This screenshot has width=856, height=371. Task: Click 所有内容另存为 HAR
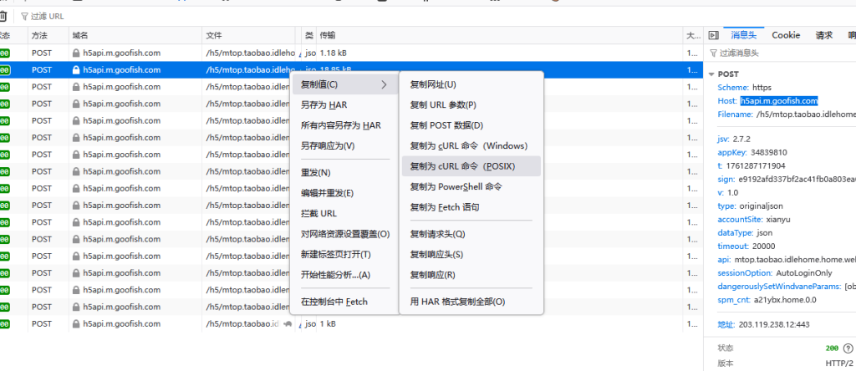coord(345,125)
